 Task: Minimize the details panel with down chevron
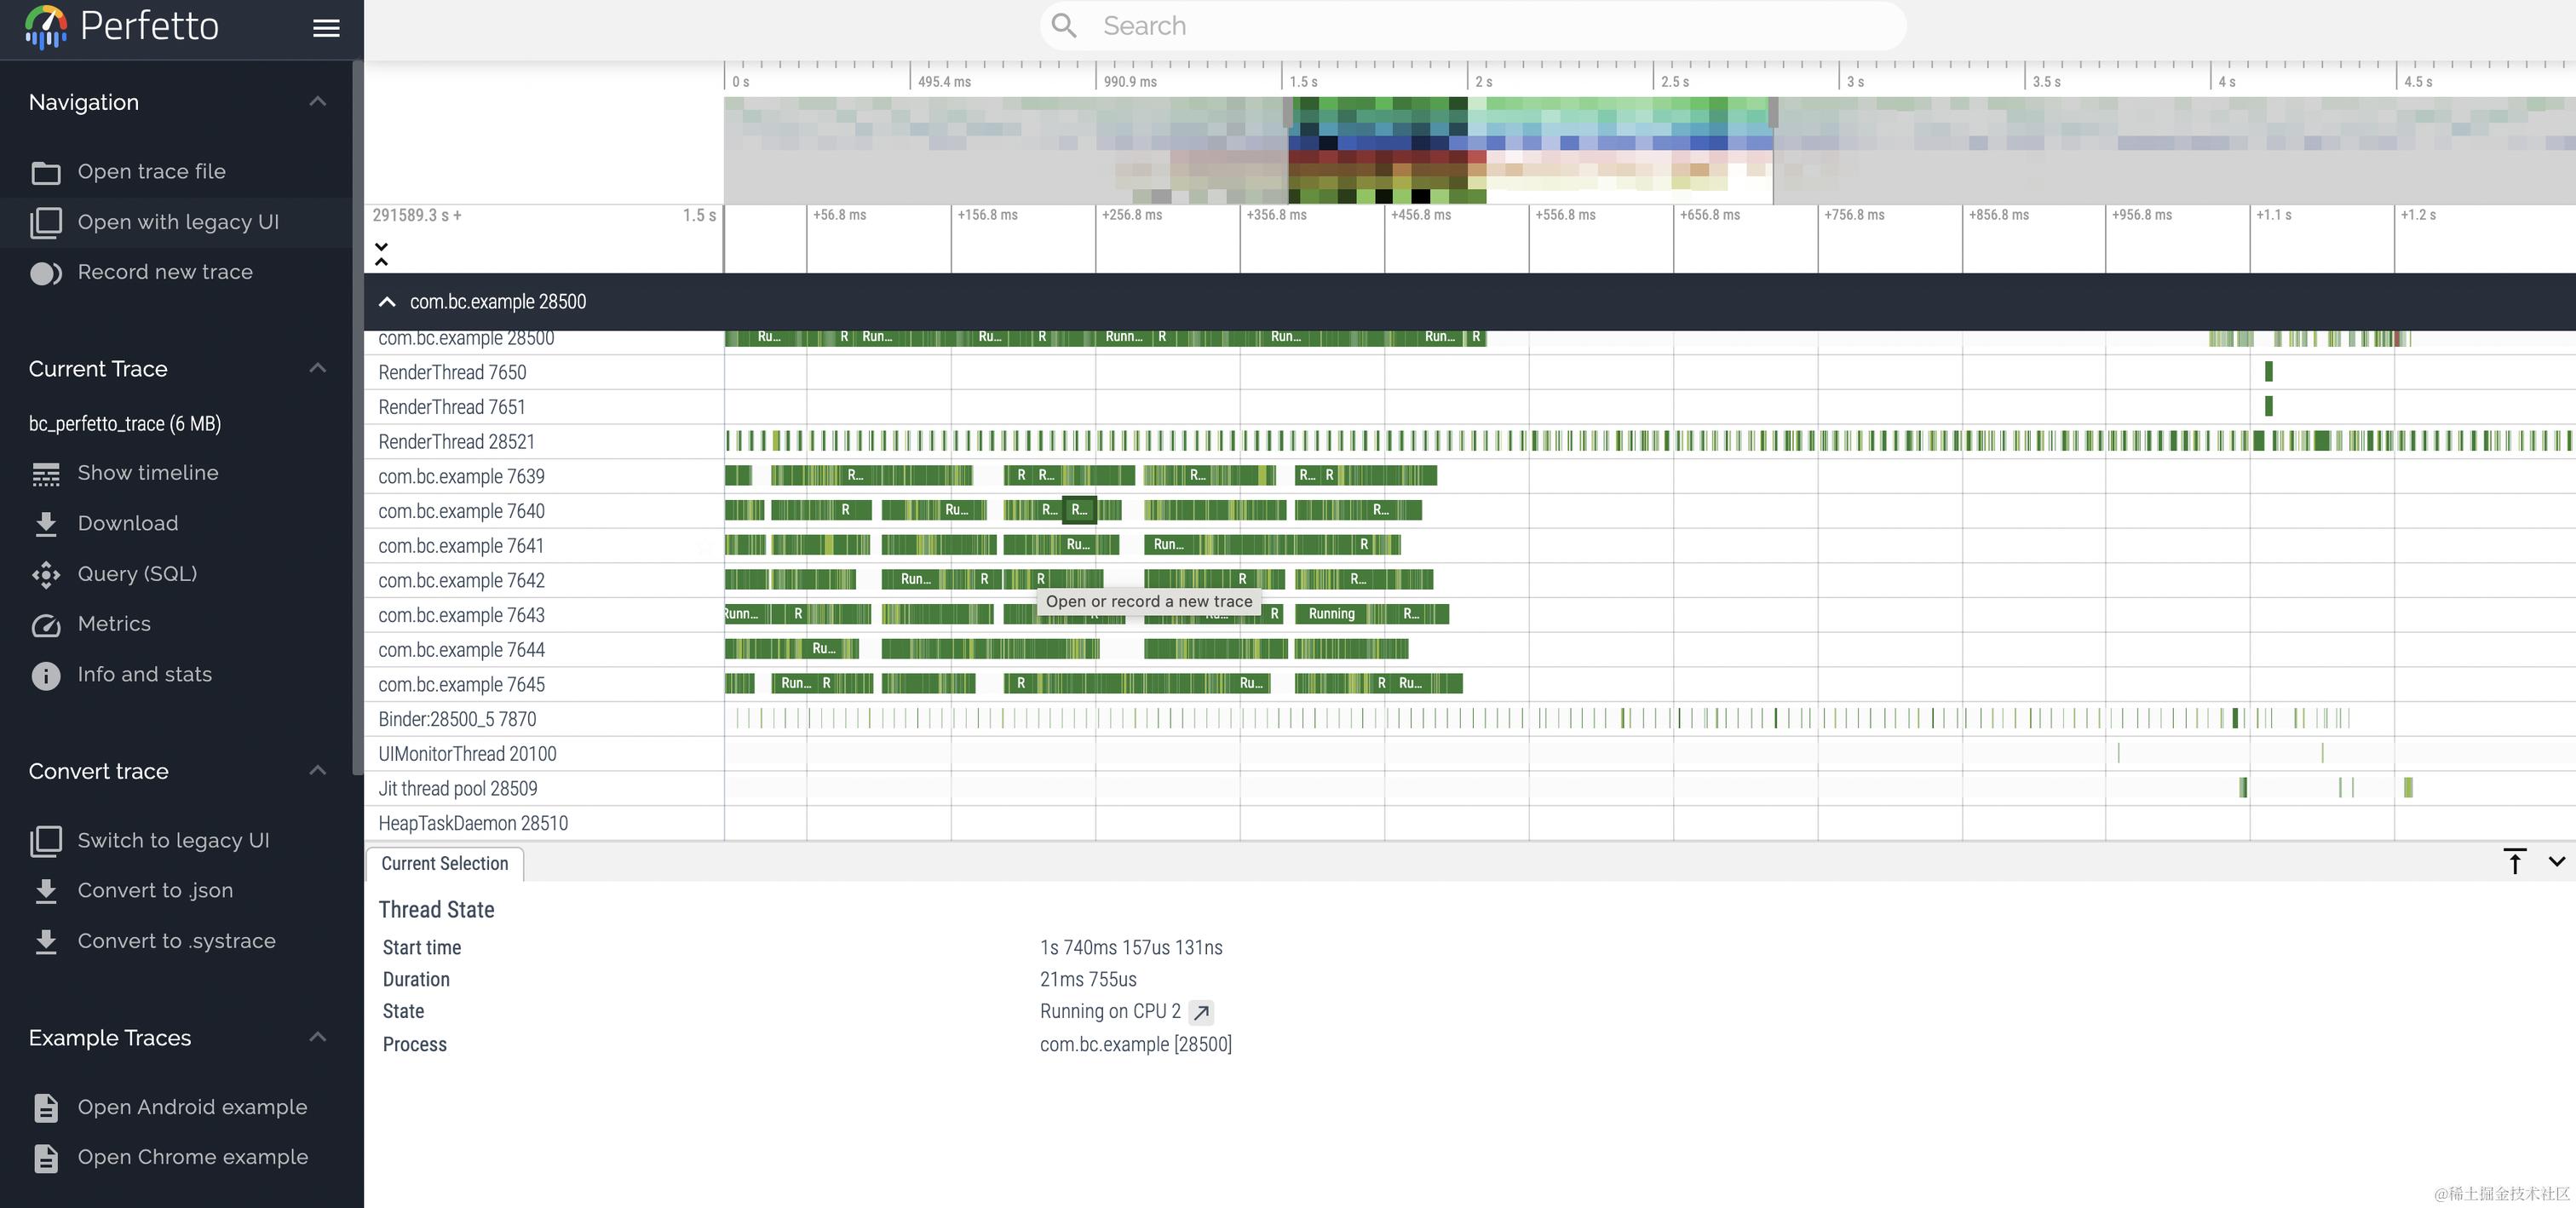coord(2556,861)
